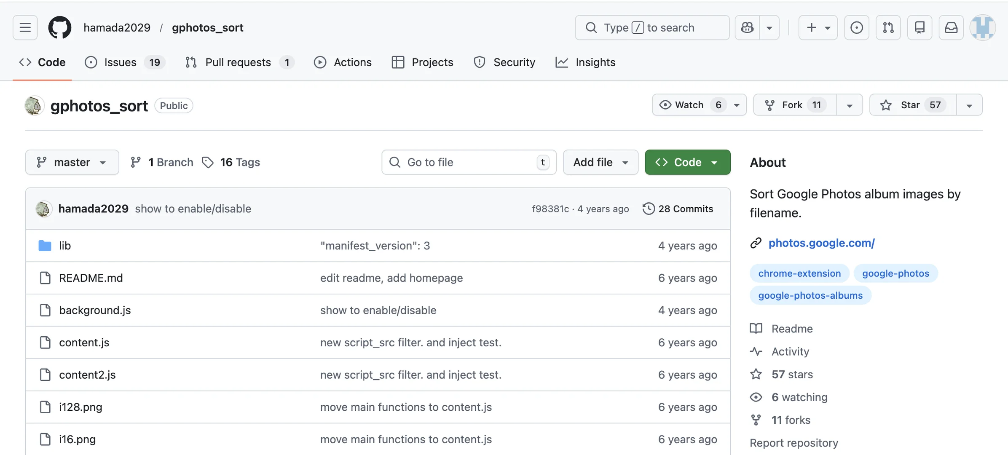View the 28 Commits history
This screenshot has width=1008, height=455.
click(678, 209)
